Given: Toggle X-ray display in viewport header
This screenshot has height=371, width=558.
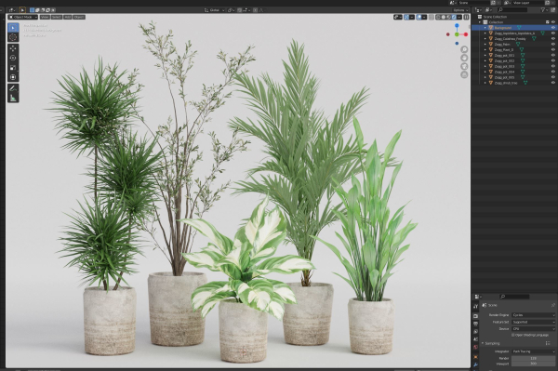Looking at the screenshot, I should pyautogui.click(x=432, y=17).
